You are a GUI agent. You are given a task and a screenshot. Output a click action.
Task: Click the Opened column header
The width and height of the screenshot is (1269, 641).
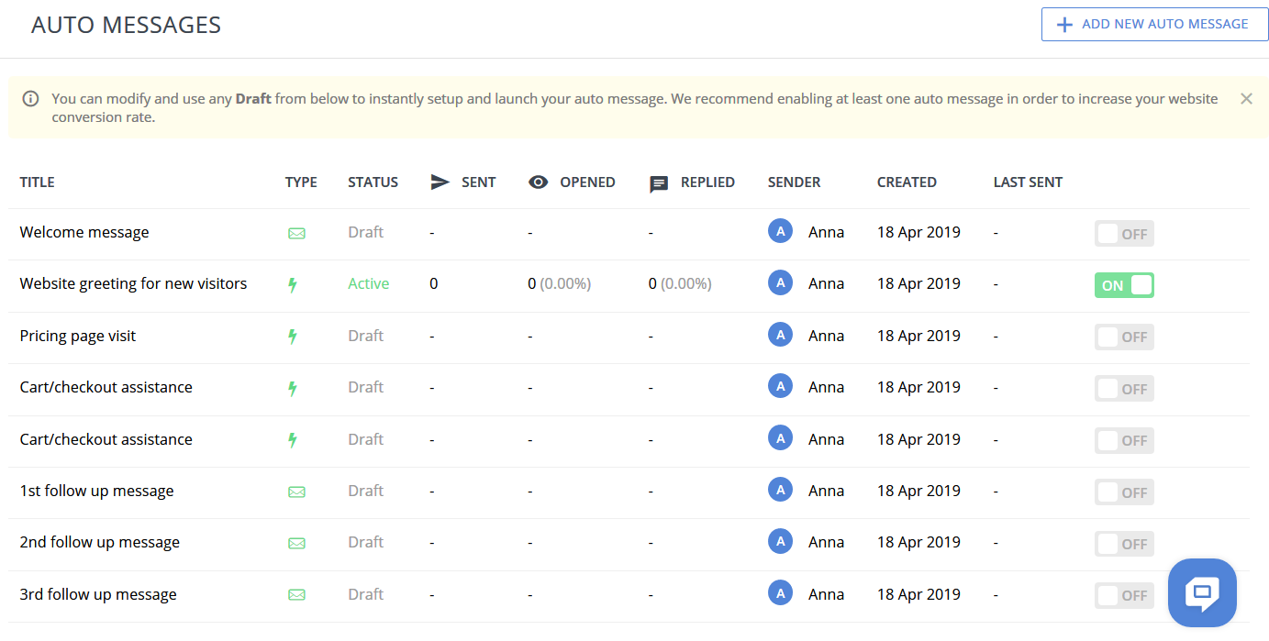point(586,182)
